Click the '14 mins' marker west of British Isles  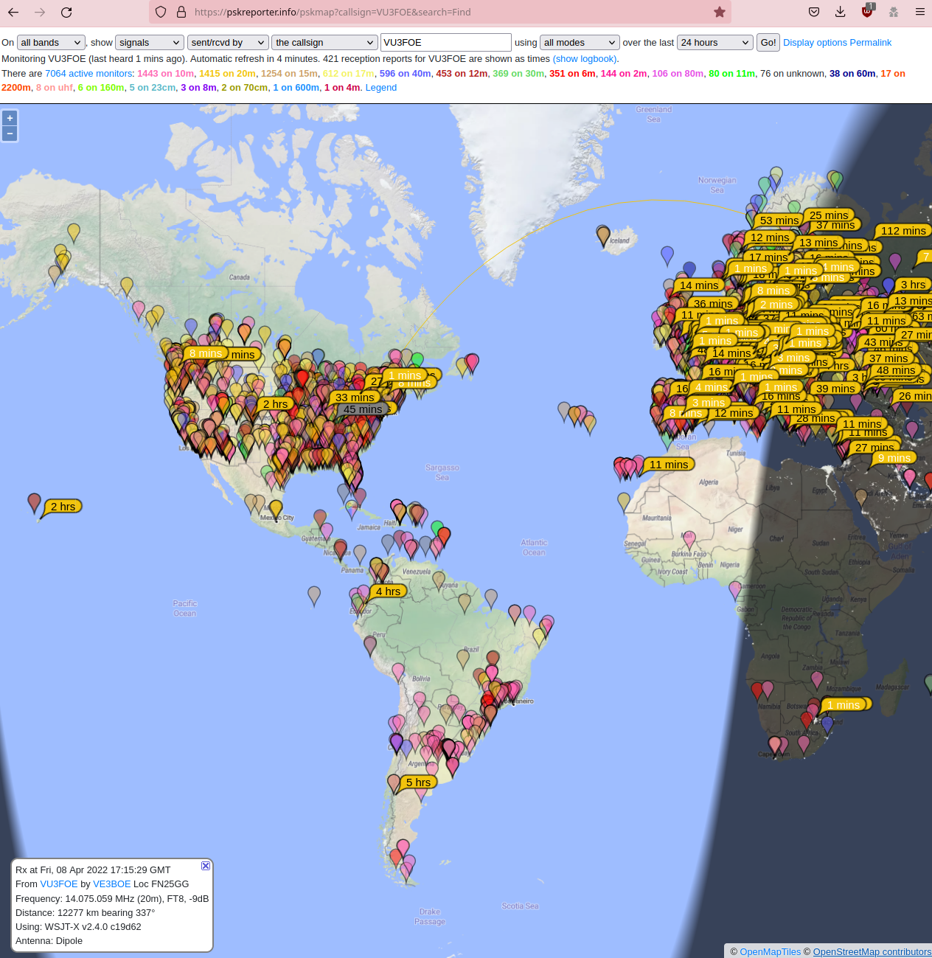click(x=699, y=285)
